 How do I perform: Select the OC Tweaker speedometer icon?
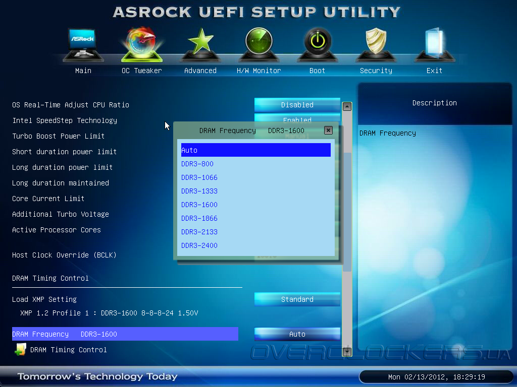coord(142,44)
